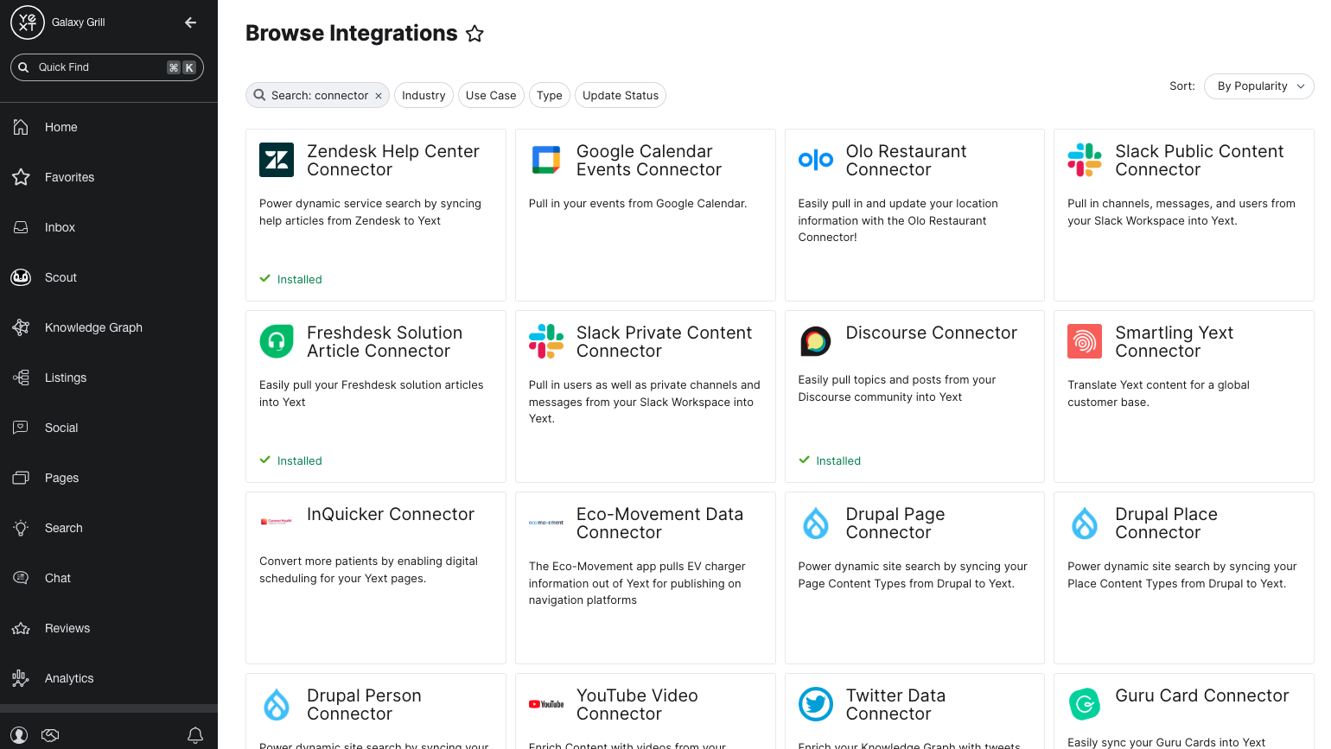Open the Sort By Popularity dropdown
Viewport: 1331px width, 749px height.
click(1259, 86)
